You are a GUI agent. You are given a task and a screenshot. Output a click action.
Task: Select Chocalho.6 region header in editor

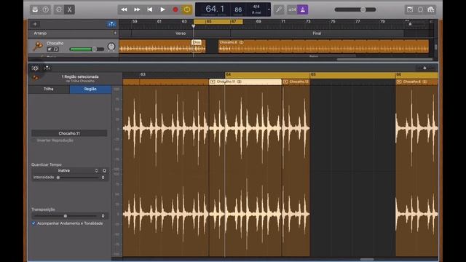click(416, 82)
